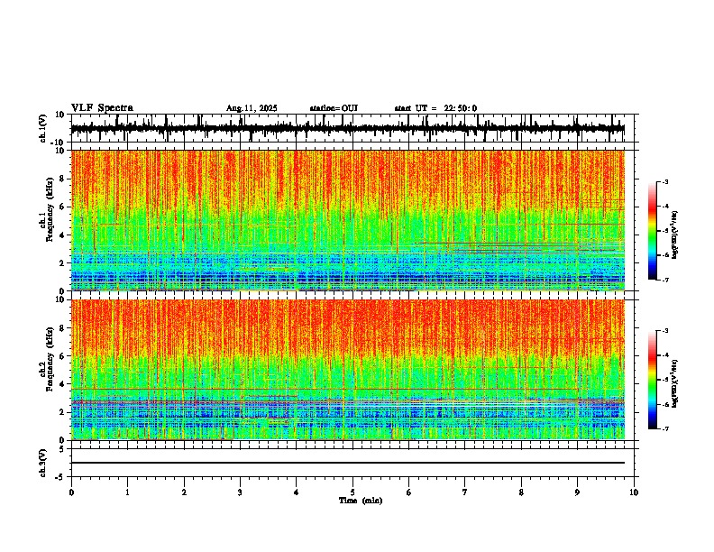The image size is (714, 552).
Task: Click the "-5" tick on ch.3 voltage axis
Action: pyautogui.click(x=61, y=476)
